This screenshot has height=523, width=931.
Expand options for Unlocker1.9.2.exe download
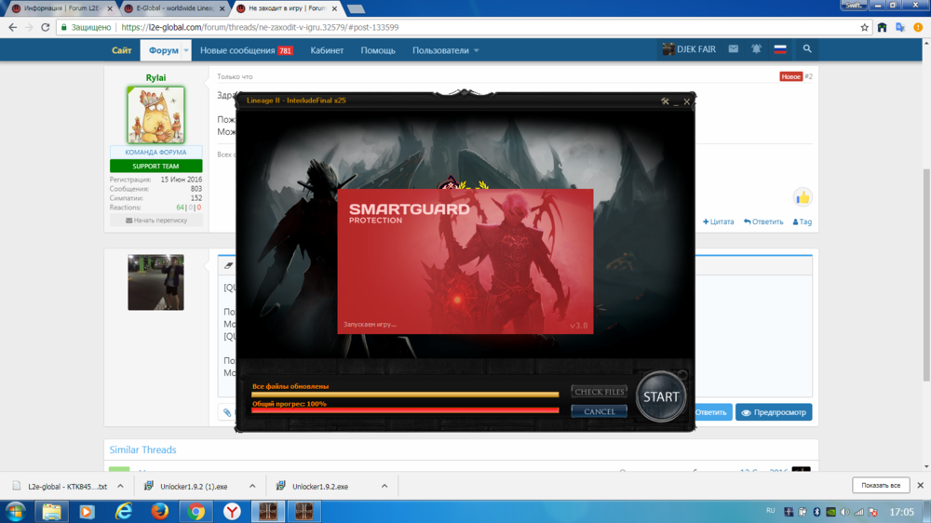(385, 486)
